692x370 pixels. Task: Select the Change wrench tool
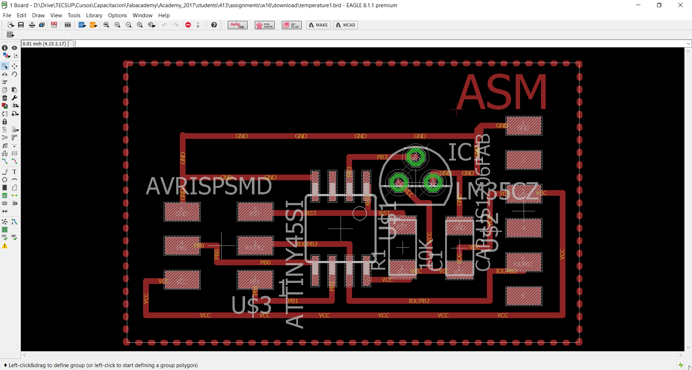pyautogui.click(x=14, y=98)
